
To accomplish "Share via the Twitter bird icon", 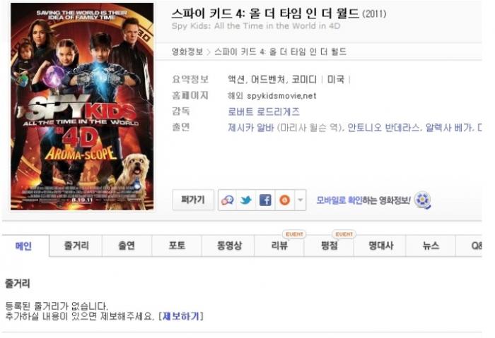I will point(246,200).
